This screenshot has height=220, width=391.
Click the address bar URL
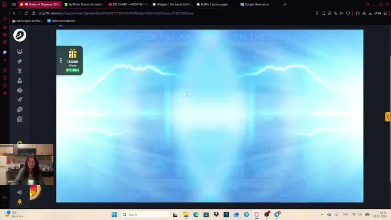pyautogui.click(x=116, y=13)
